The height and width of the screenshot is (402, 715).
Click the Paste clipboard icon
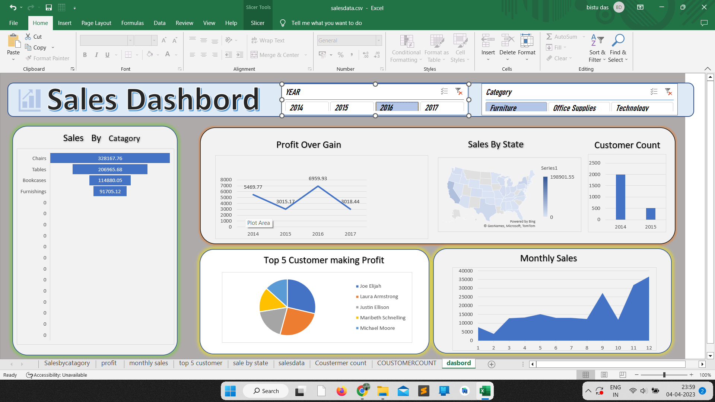pyautogui.click(x=14, y=41)
